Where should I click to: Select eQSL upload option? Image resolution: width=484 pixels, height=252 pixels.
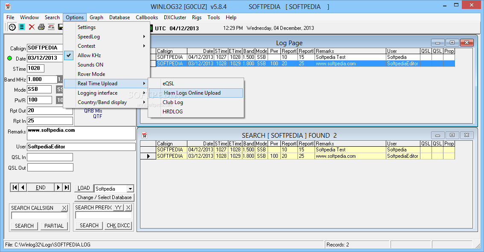(196, 84)
